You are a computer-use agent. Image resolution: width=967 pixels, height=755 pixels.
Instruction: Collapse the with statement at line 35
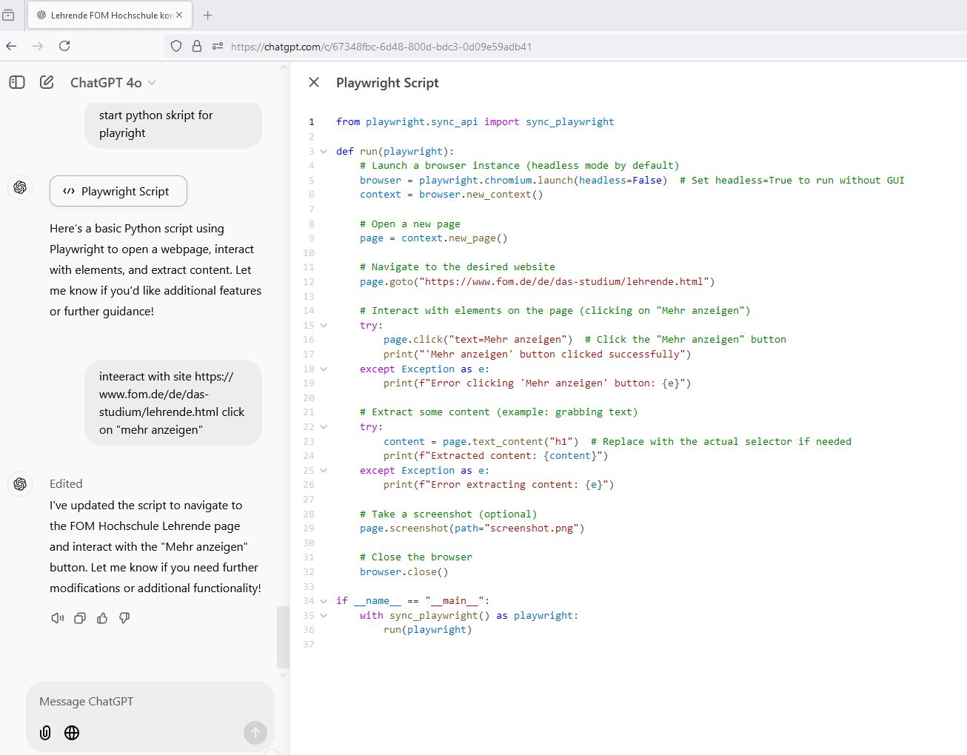(x=324, y=615)
